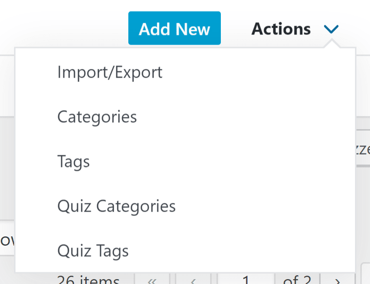Click the blue Add New button
Image resolution: width=370 pixels, height=284 pixels.
click(174, 28)
